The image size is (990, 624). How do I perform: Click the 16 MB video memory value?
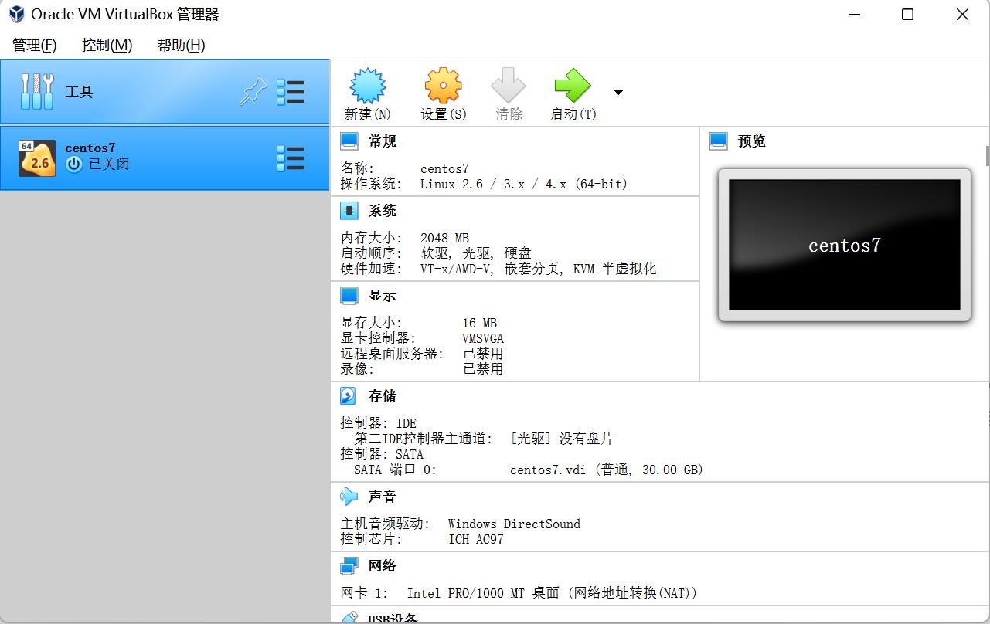click(480, 323)
